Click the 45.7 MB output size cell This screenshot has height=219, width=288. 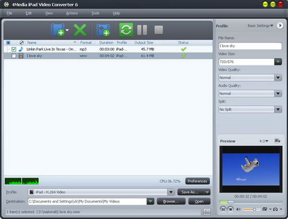click(x=147, y=49)
